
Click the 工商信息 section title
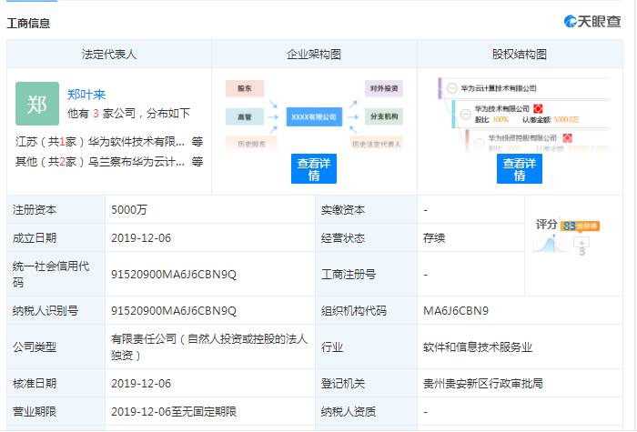click(28, 23)
